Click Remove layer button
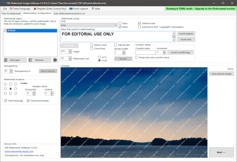Image resolution: width=237 pixels, height=162 pixels. pyautogui.click(x=39, y=60)
